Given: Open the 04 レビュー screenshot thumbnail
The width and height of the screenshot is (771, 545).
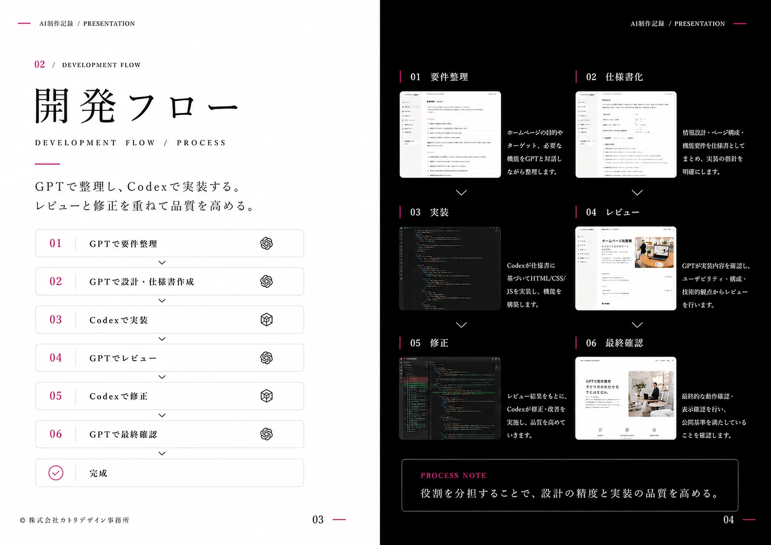Looking at the screenshot, I should click(626, 268).
